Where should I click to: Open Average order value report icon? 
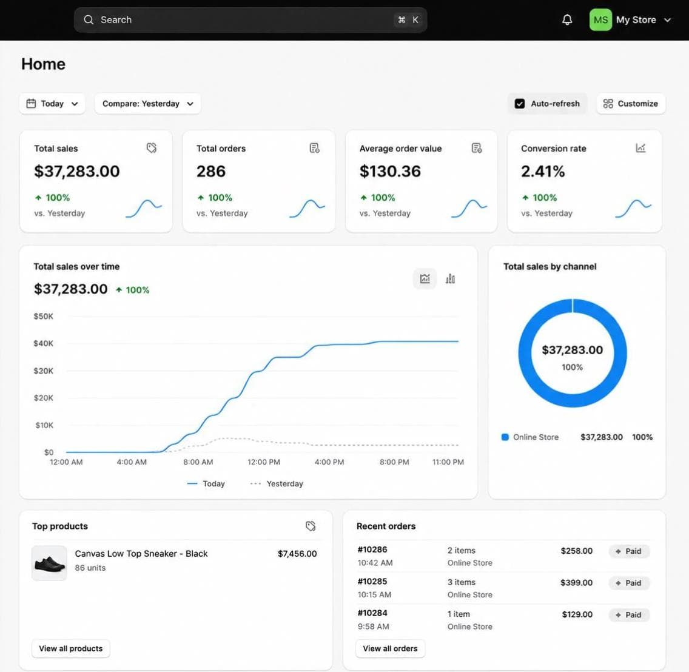pos(477,148)
